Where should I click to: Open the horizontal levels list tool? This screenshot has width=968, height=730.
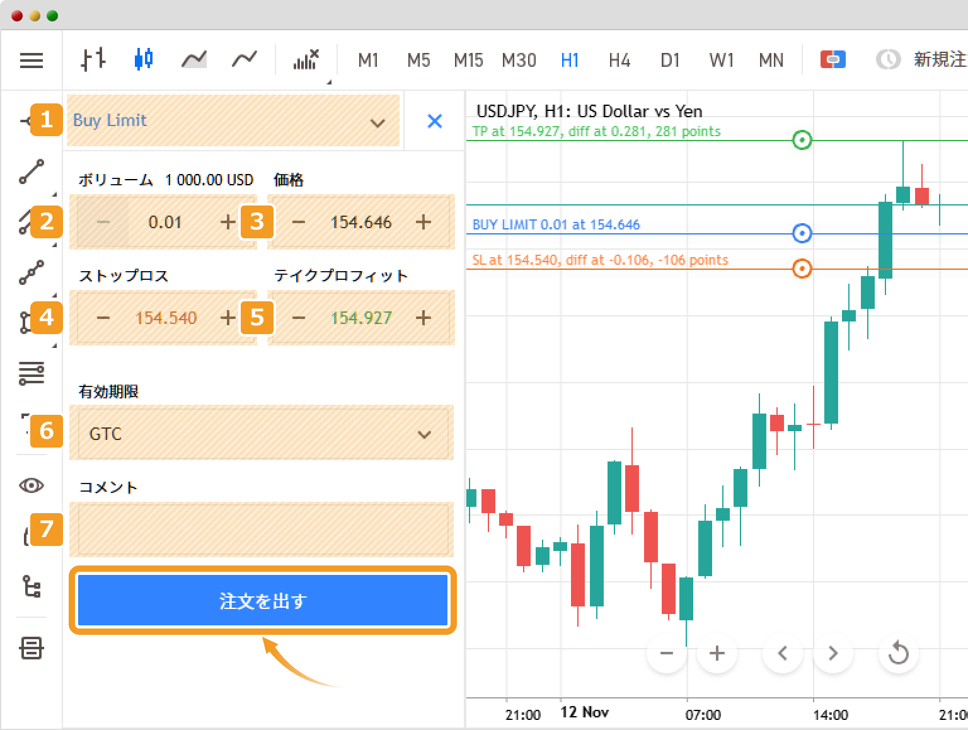[32, 373]
